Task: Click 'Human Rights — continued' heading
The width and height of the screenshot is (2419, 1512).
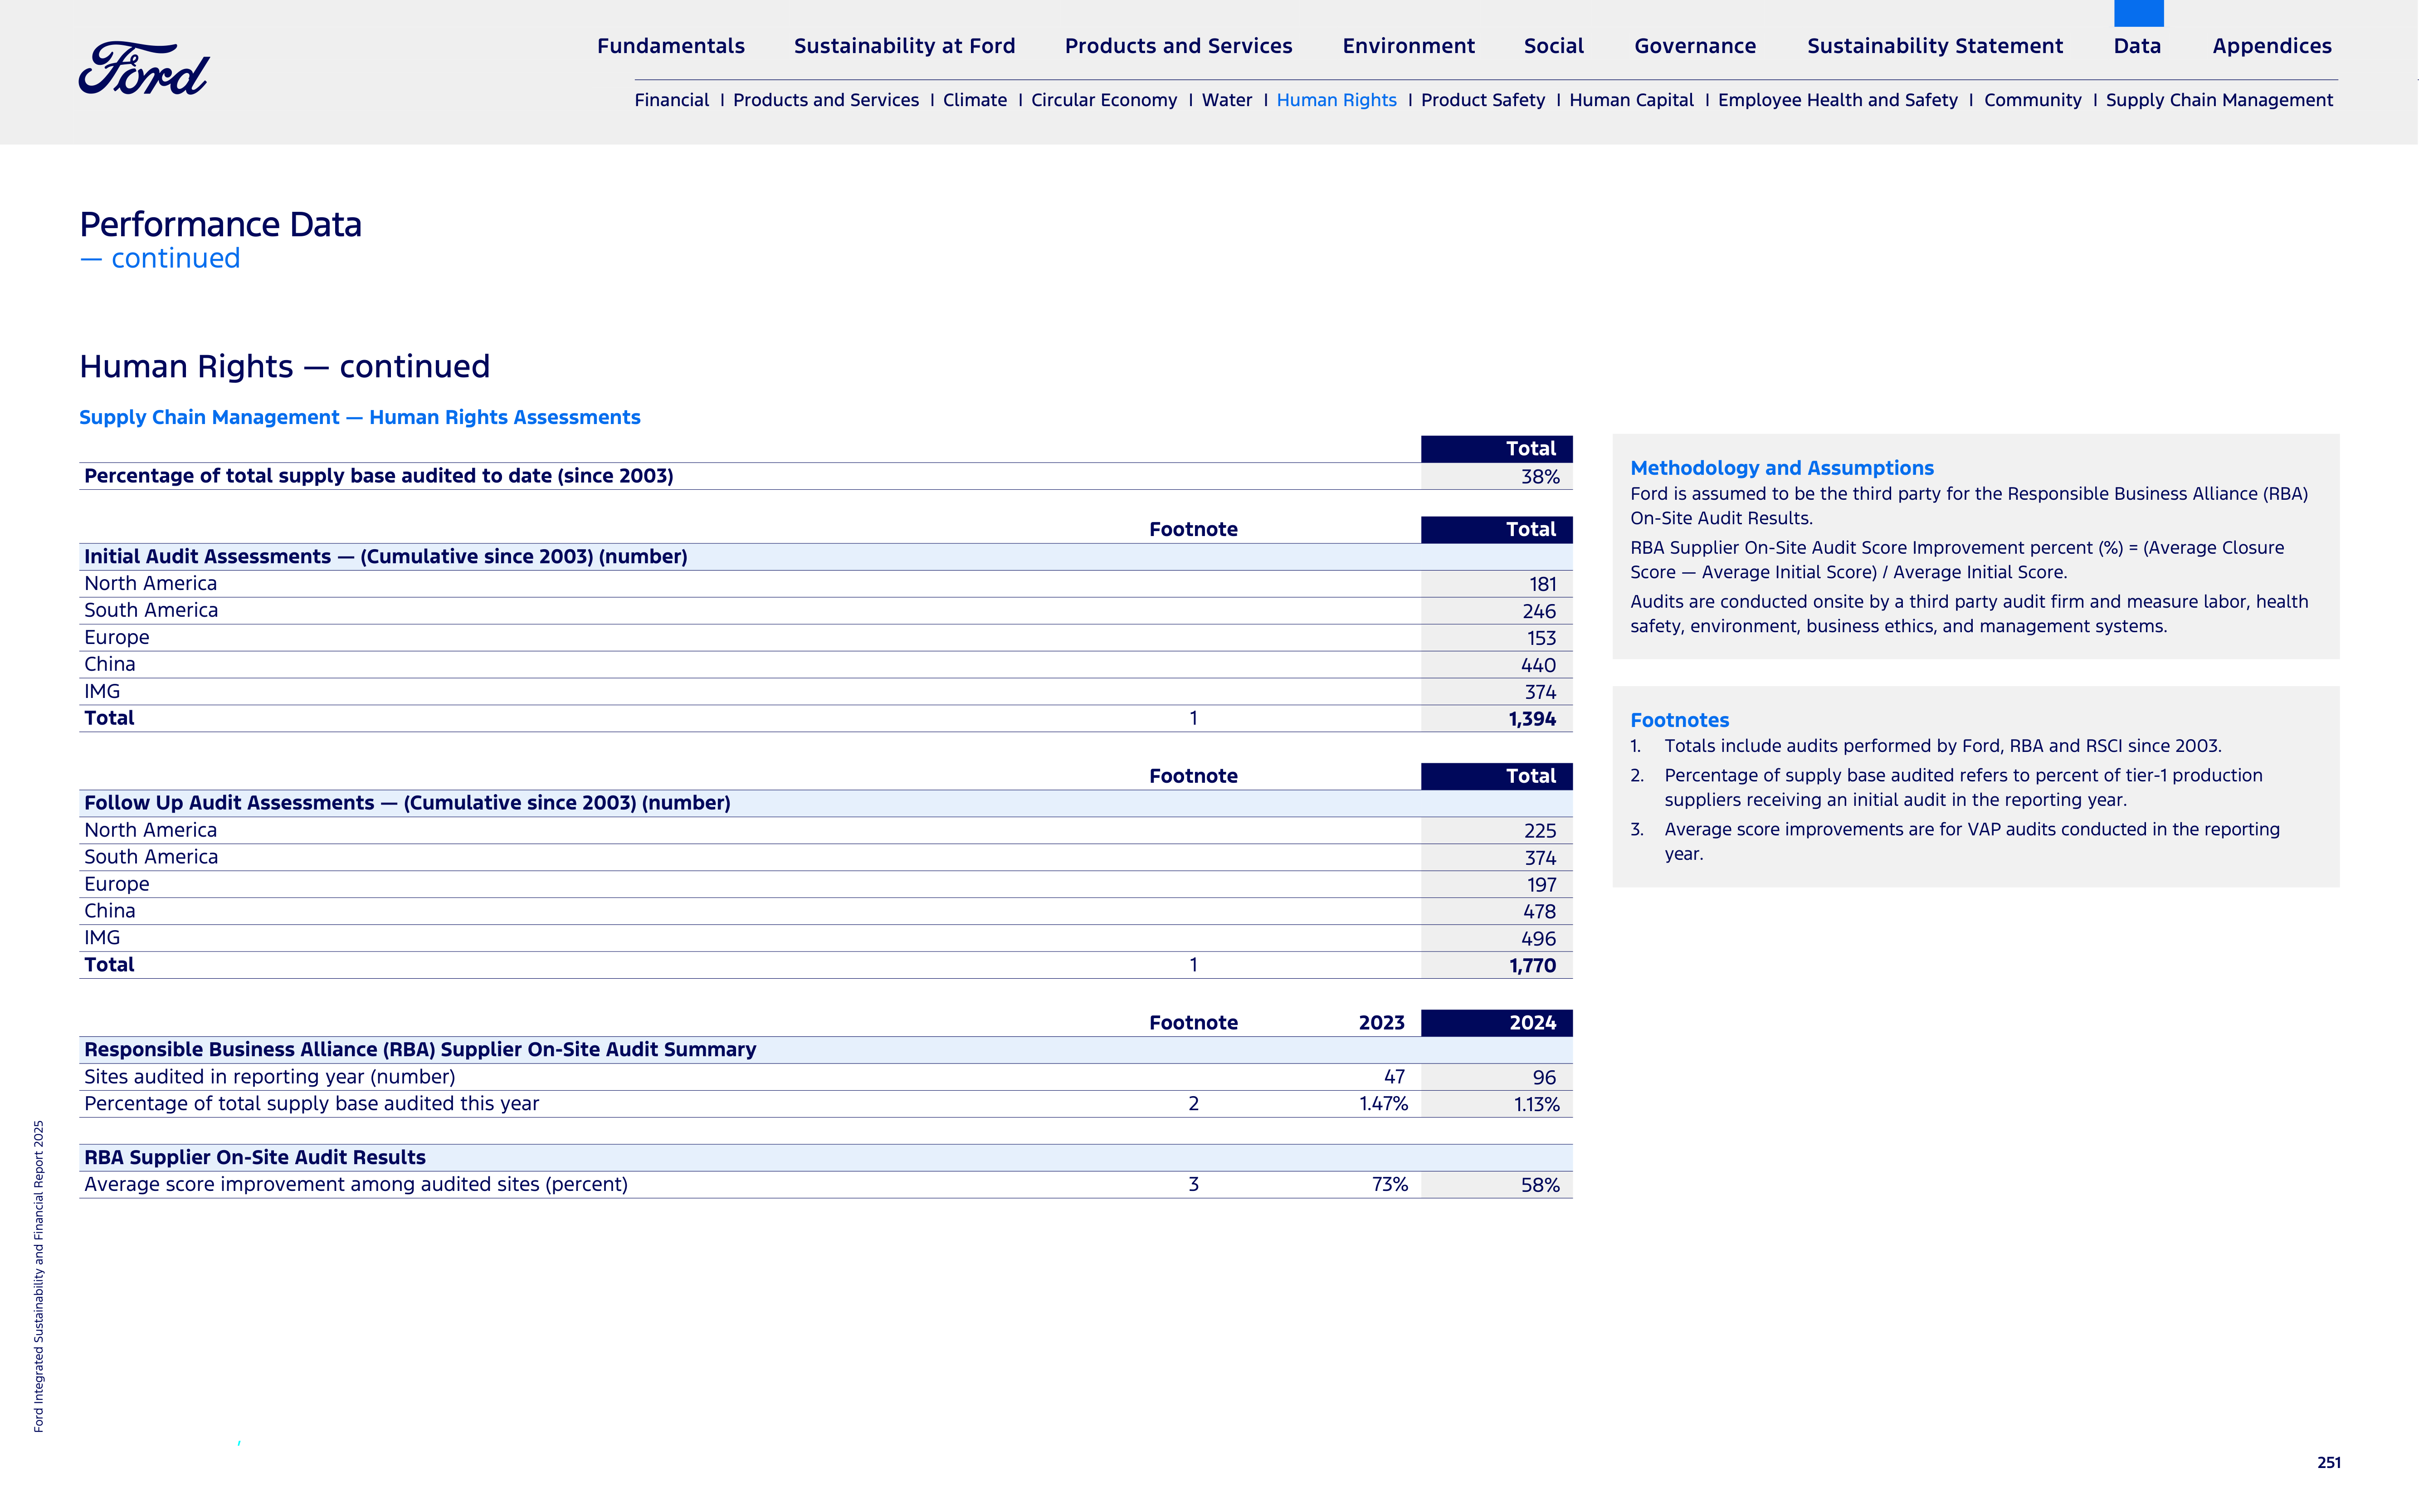Action: (x=284, y=367)
